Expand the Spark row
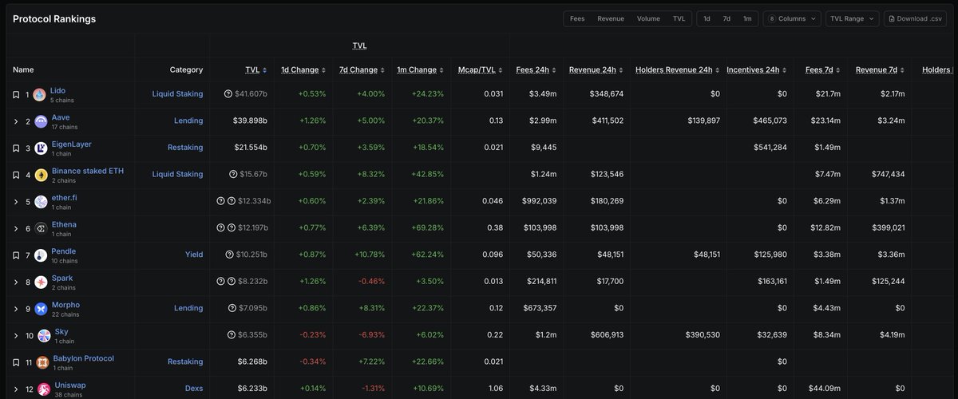 (x=16, y=282)
